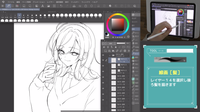Select brush size 1 preset
Viewport: 200px width, 112px height.
point(36,16)
